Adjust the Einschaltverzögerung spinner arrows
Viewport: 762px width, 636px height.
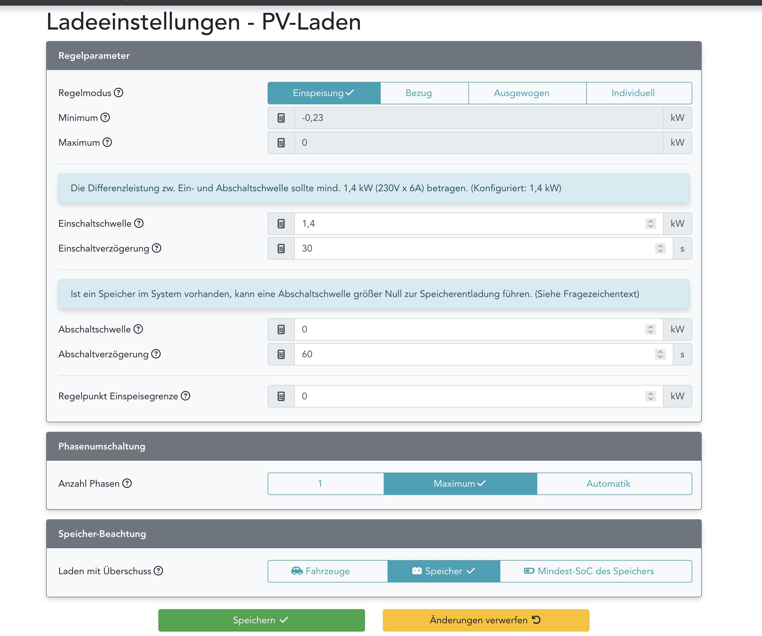[660, 249]
